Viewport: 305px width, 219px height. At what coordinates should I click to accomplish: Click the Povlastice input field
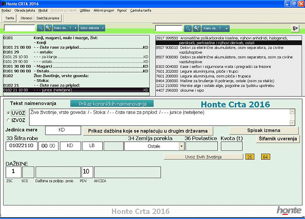pyautogui.click(x=201, y=146)
